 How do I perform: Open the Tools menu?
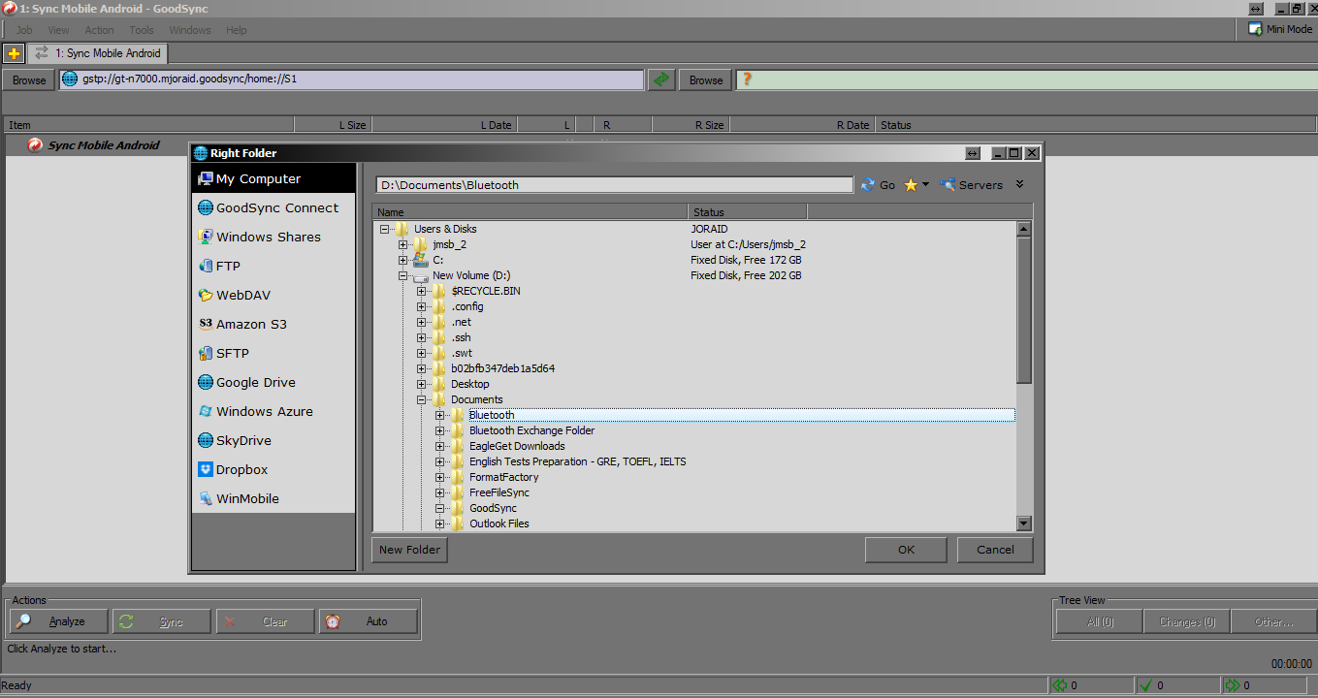tap(142, 30)
